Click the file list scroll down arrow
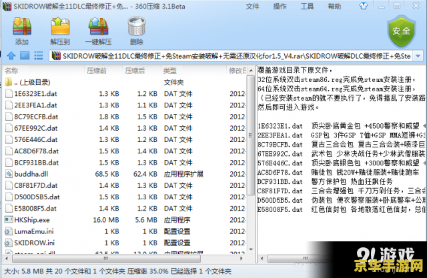This screenshot has height=278, width=427. pos(251,249)
